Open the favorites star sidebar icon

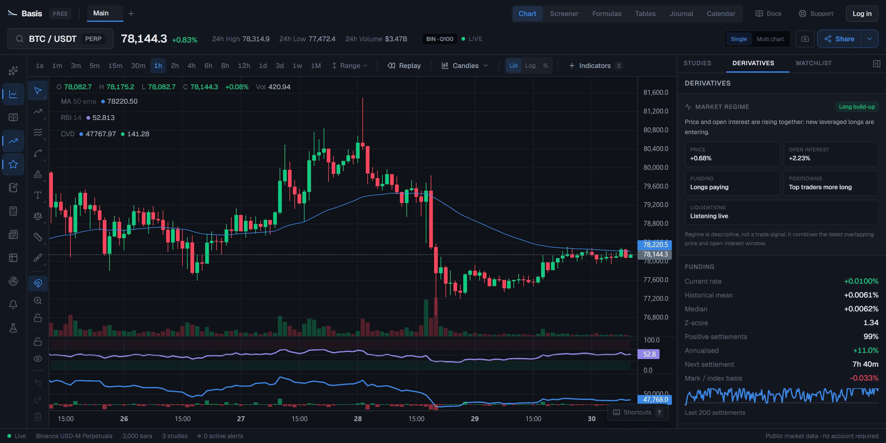[x=13, y=164]
